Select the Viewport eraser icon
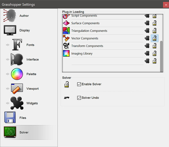Viewport: 169px width, 147px height. tap(17, 89)
